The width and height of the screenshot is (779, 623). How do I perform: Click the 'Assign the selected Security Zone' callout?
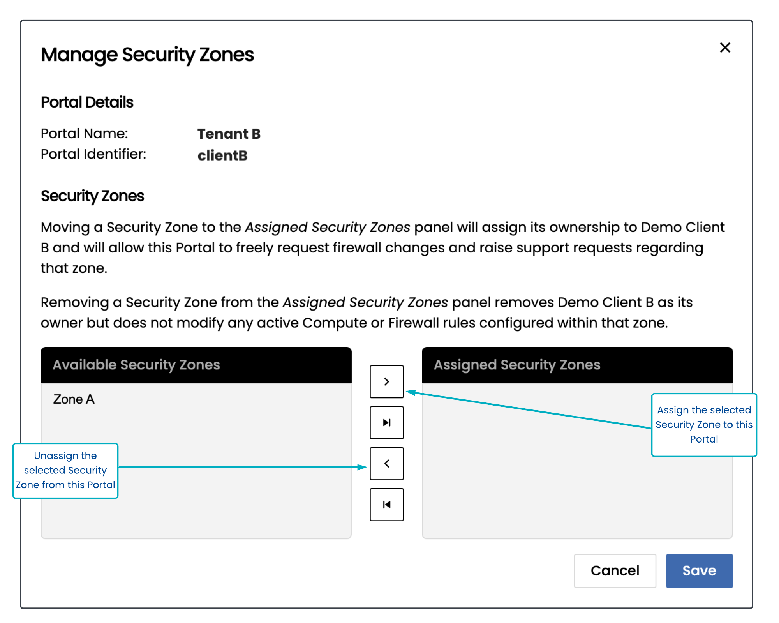point(703,424)
